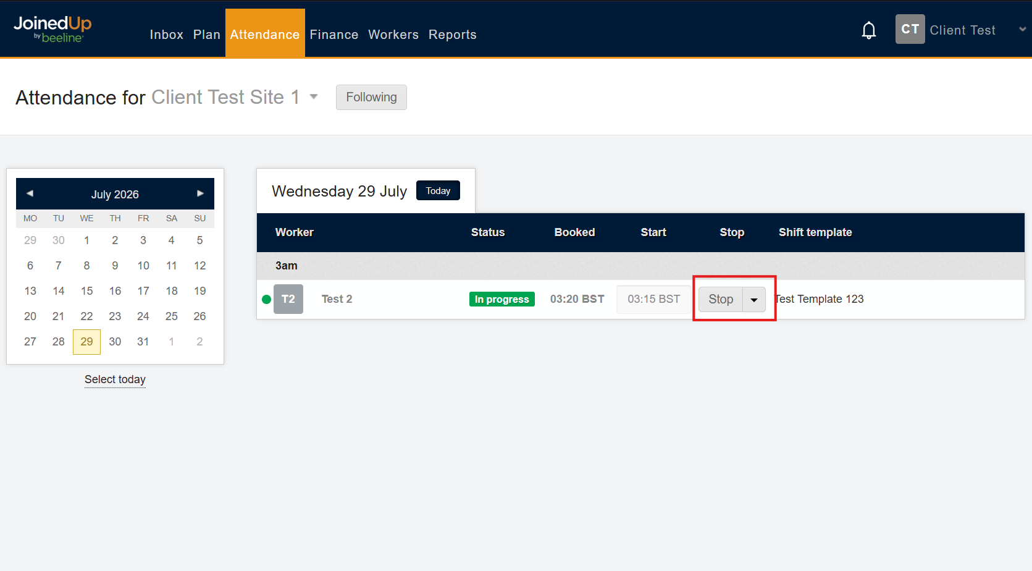Click Test Template 123 shift template

tap(819, 299)
